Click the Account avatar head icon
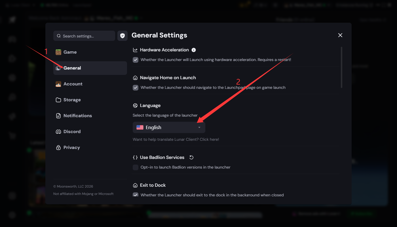This screenshot has width=397, height=227. click(x=58, y=84)
